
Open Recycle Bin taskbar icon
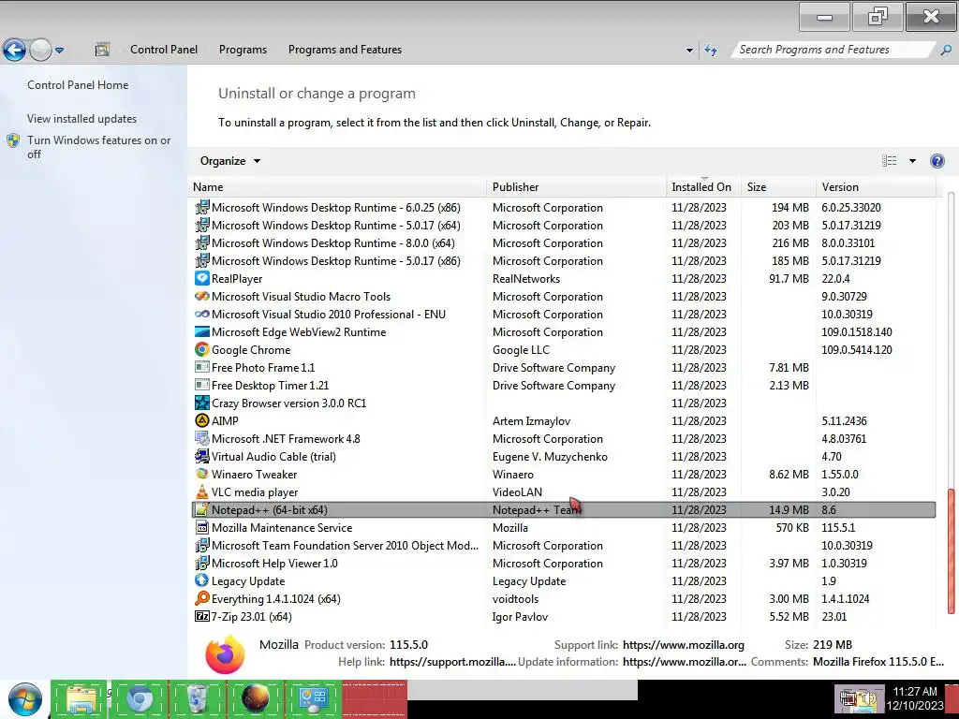198,699
